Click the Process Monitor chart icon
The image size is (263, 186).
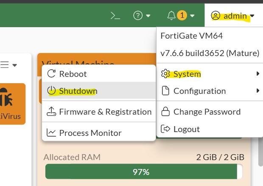pos(51,133)
